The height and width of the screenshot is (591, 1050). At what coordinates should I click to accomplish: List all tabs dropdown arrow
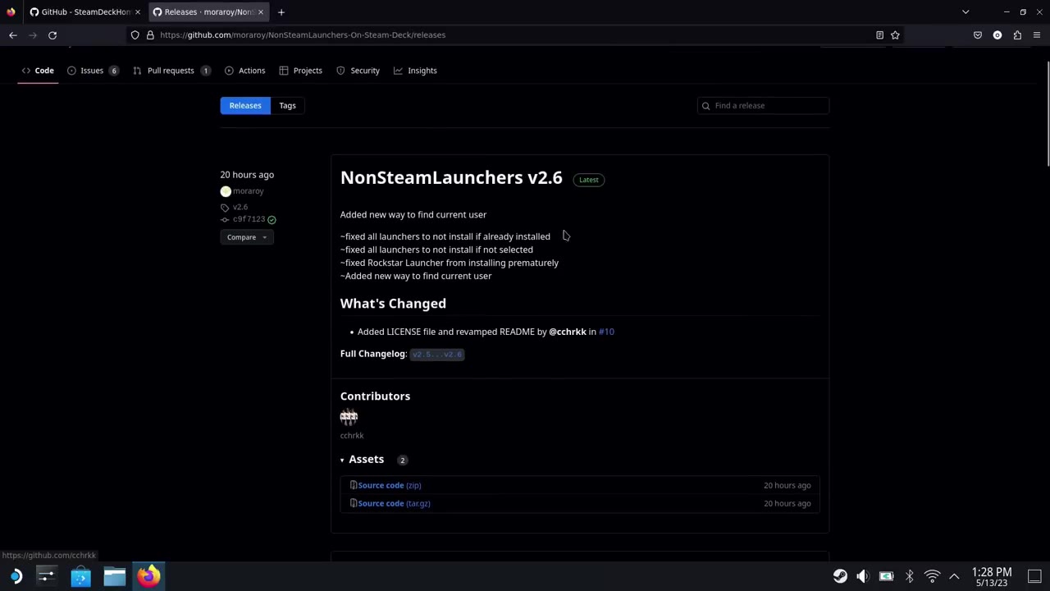pos(966,12)
